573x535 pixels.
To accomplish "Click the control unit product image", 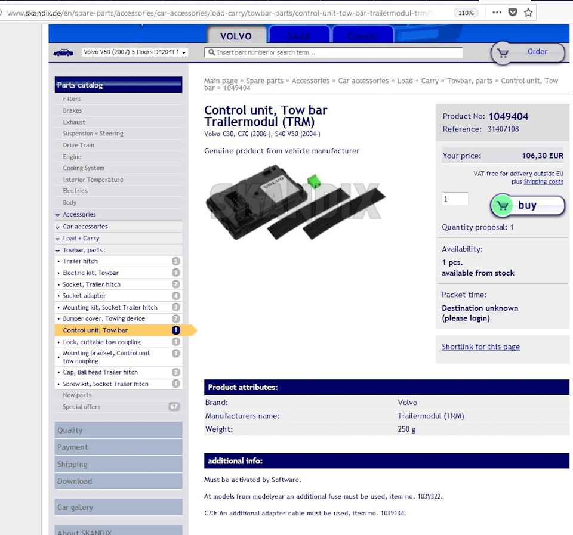I will [295, 202].
